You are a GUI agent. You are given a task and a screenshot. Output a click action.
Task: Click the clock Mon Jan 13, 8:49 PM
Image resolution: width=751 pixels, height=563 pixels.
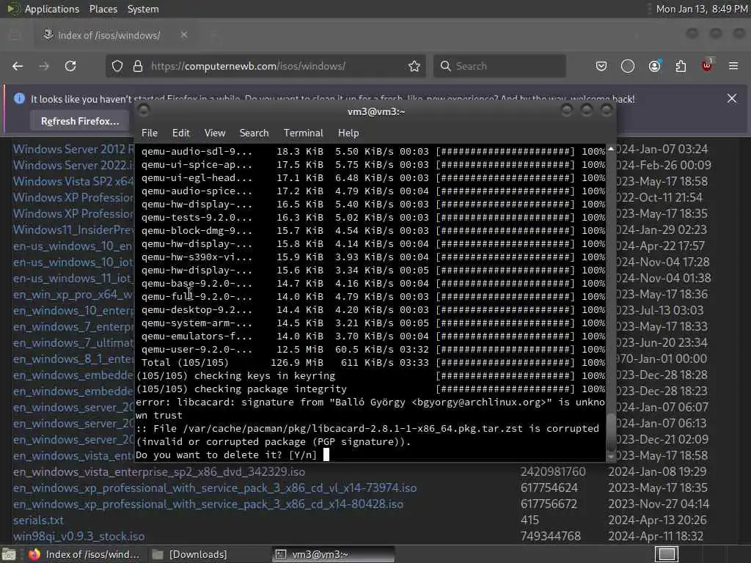(702, 9)
